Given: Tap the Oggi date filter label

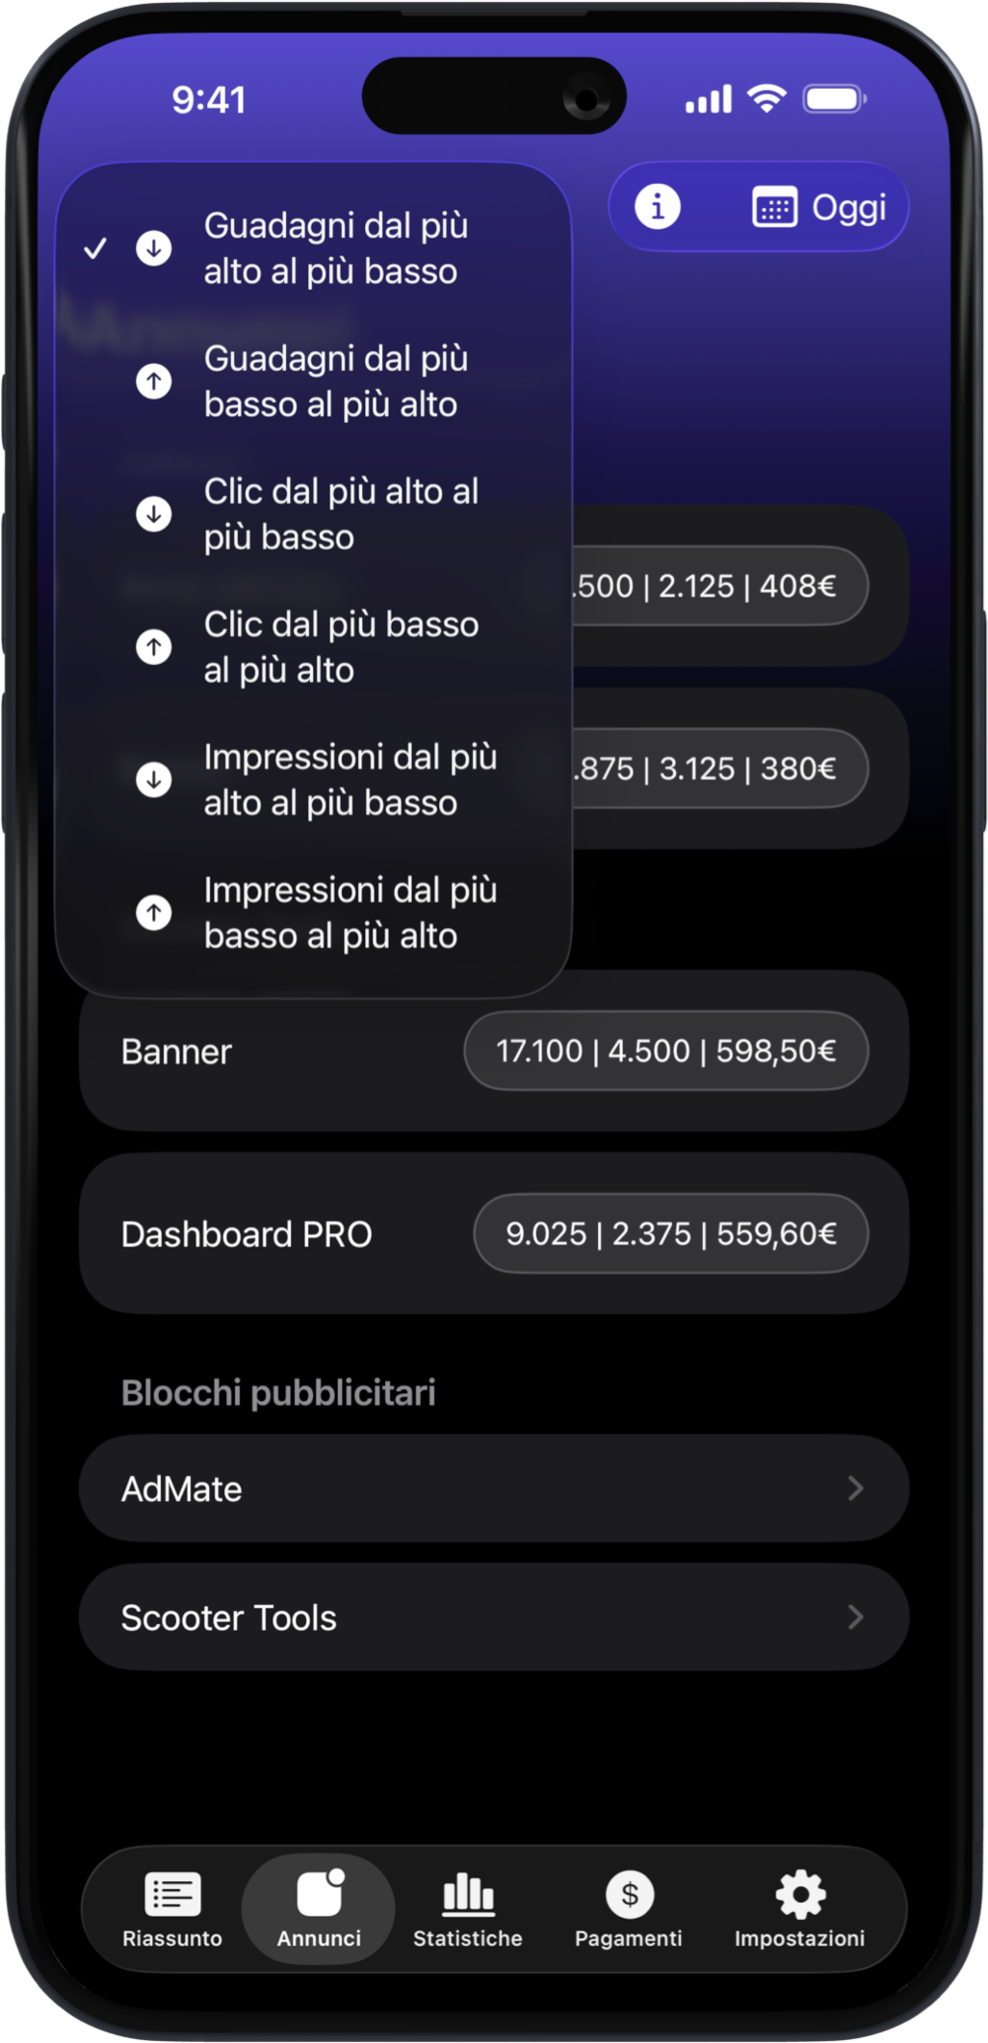Looking at the screenshot, I should [x=848, y=208].
